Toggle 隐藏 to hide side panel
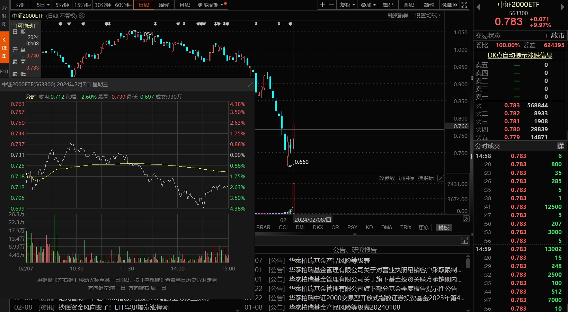The width and height of the screenshot is (568, 312). coord(449,5)
